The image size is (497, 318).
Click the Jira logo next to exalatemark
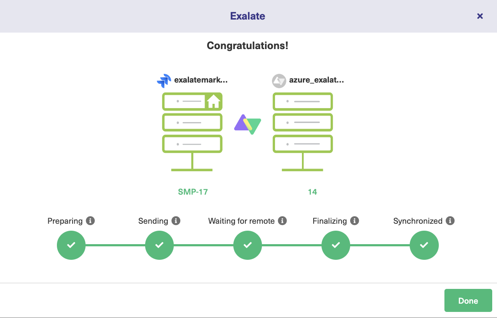163,80
